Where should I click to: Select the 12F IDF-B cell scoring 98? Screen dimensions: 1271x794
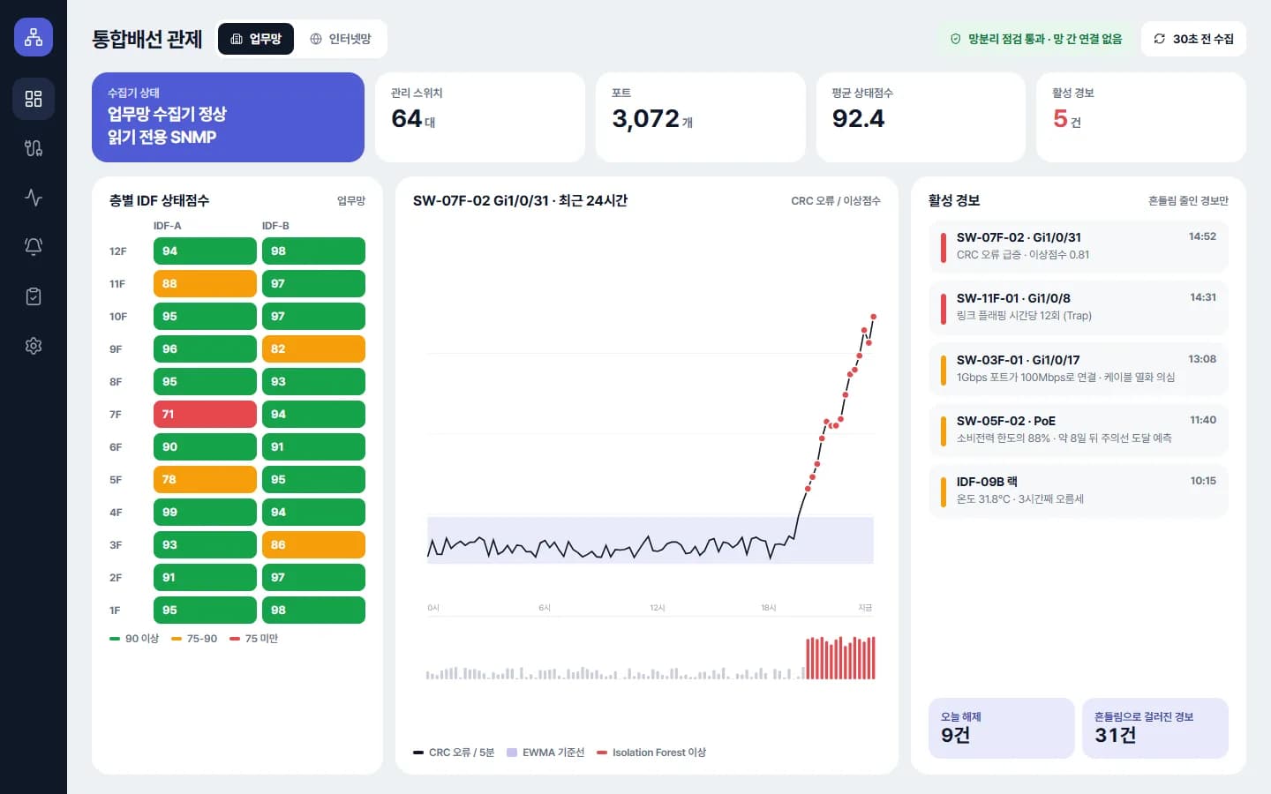click(x=313, y=251)
